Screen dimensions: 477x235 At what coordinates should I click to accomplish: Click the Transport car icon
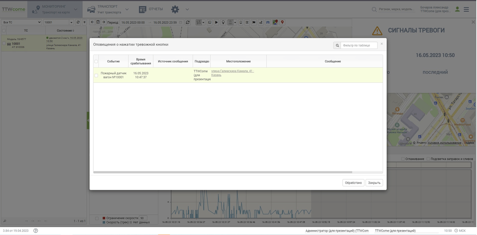tap(91, 9)
